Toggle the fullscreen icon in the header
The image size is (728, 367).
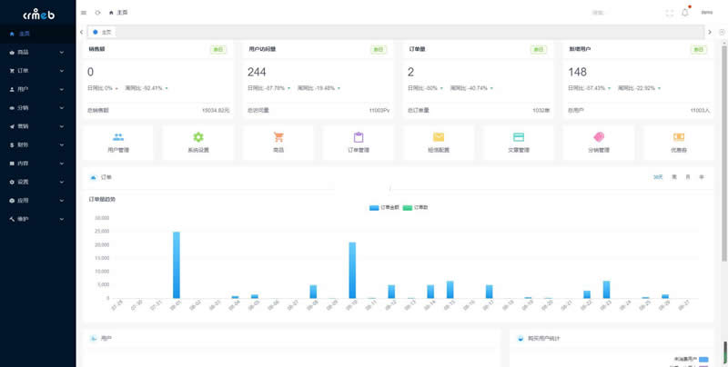tap(670, 13)
